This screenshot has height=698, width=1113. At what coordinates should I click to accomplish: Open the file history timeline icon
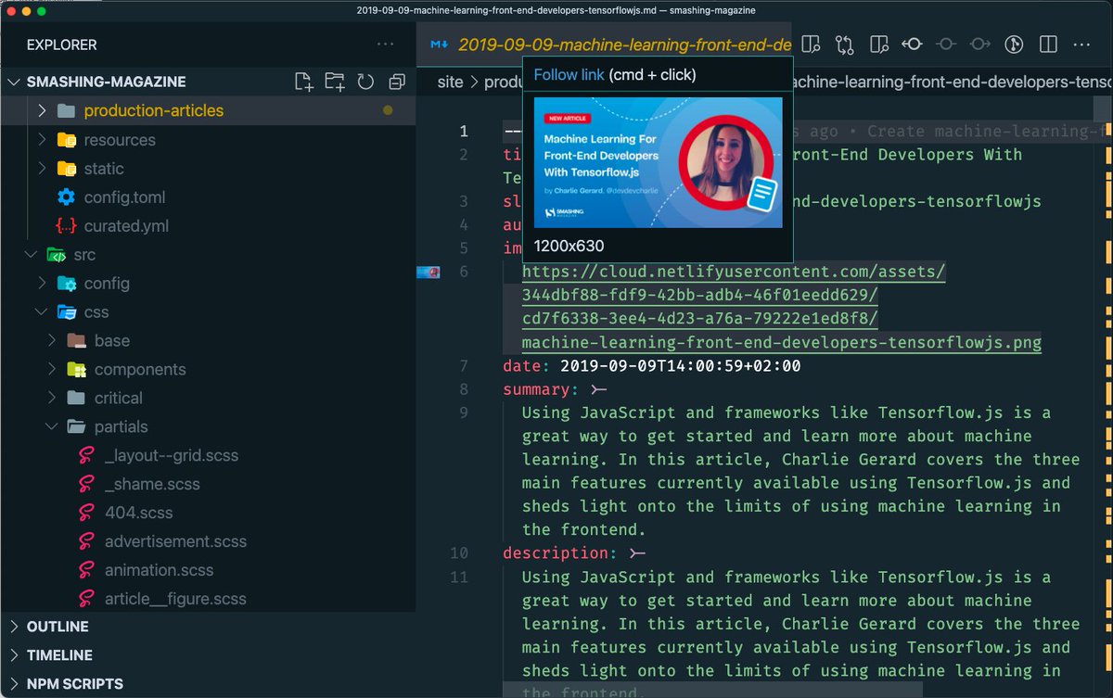(1013, 44)
